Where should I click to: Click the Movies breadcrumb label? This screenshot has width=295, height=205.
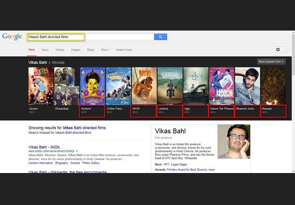point(58,63)
